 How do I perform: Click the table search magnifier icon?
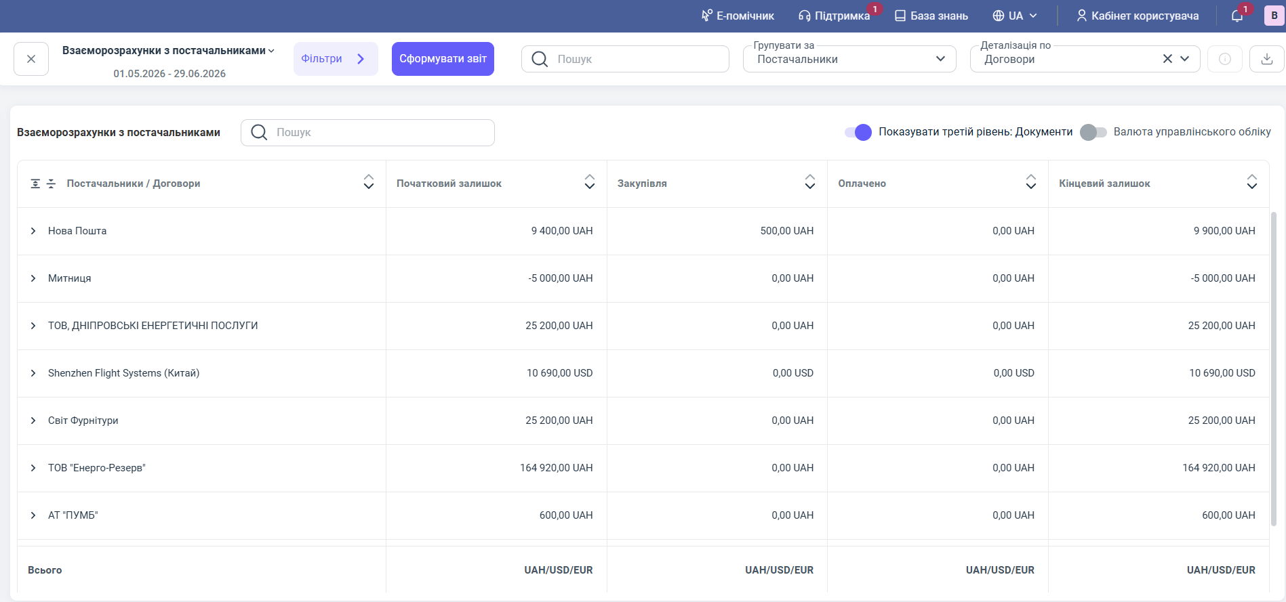tap(259, 132)
